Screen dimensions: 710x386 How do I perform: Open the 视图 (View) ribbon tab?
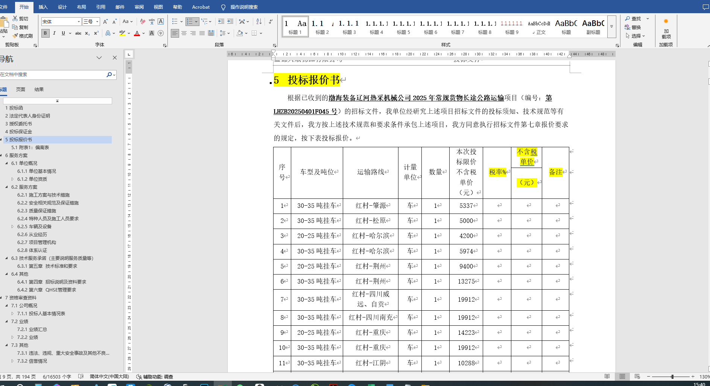(158, 7)
